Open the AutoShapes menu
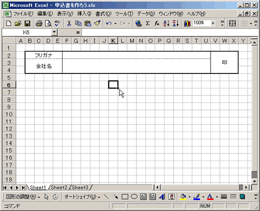This screenshot has width=260, height=211. (82, 197)
